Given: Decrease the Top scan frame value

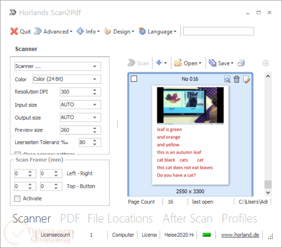Looking at the screenshot, I should (30, 188).
